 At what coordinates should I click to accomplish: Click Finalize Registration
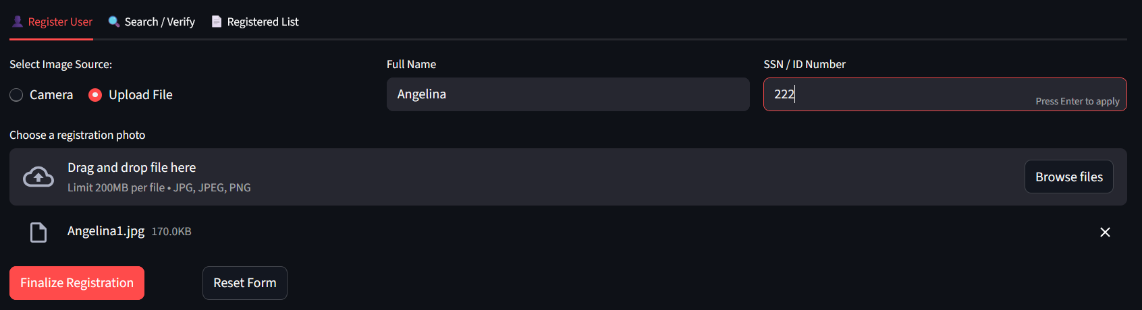[77, 283]
